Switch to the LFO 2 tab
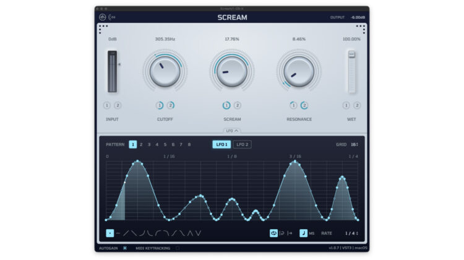This screenshot has height=260, width=464. 243,144
